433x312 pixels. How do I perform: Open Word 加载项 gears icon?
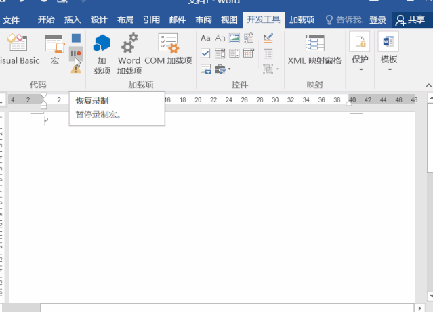129,54
